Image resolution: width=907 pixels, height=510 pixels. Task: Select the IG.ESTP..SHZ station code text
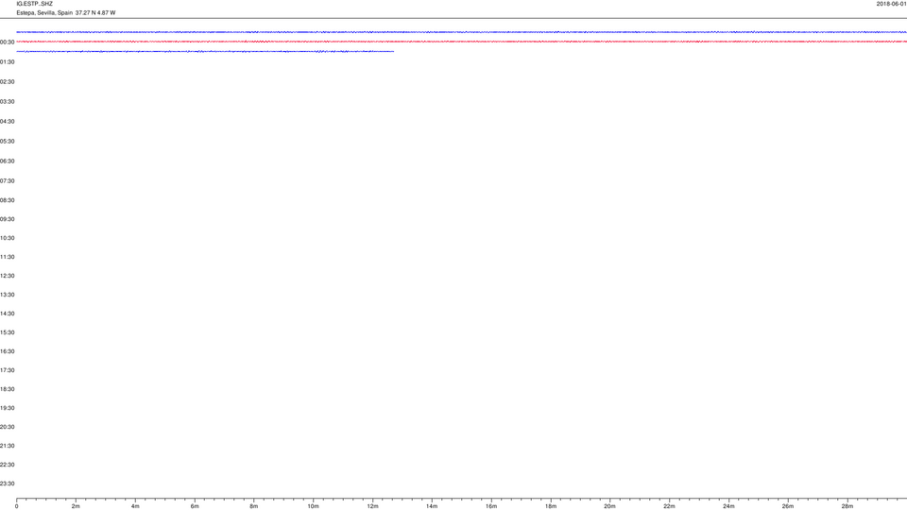[x=35, y=4]
